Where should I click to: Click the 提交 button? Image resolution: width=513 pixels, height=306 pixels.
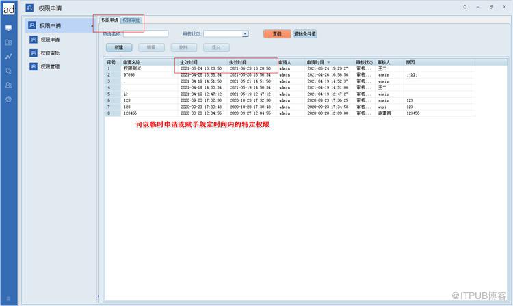click(x=216, y=48)
